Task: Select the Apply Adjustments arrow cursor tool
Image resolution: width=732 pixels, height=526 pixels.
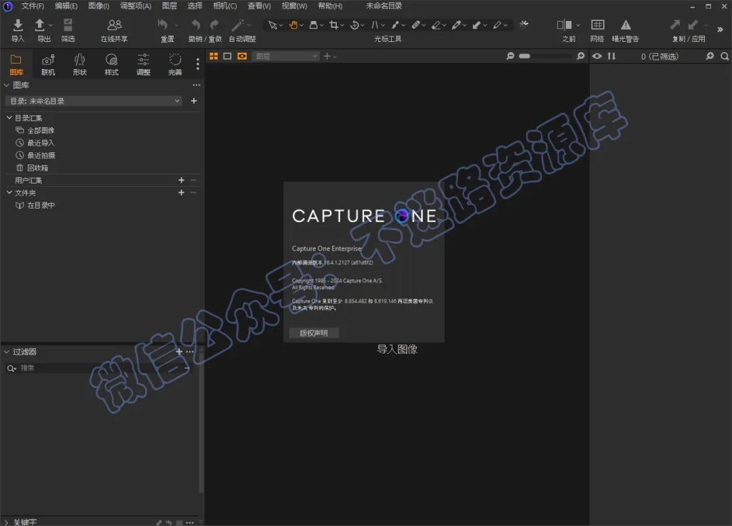Action: (476, 25)
